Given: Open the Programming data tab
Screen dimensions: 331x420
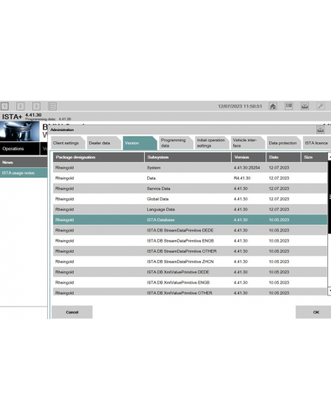Looking at the screenshot, I should [x=175, y=143].
